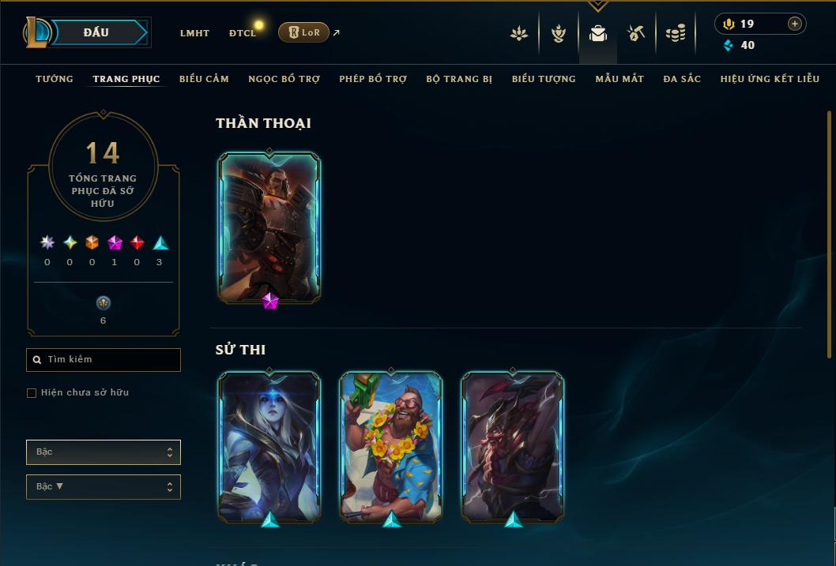Image resolution: width=836 pixels, height=566 pixels.
Task: Click the plus icon to buy RP
Action: pyautogui.click(x=794, y=24)
